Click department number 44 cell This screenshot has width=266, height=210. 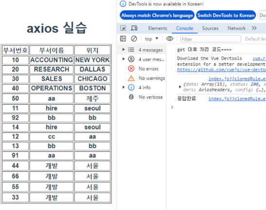click(x=15, y=166)
